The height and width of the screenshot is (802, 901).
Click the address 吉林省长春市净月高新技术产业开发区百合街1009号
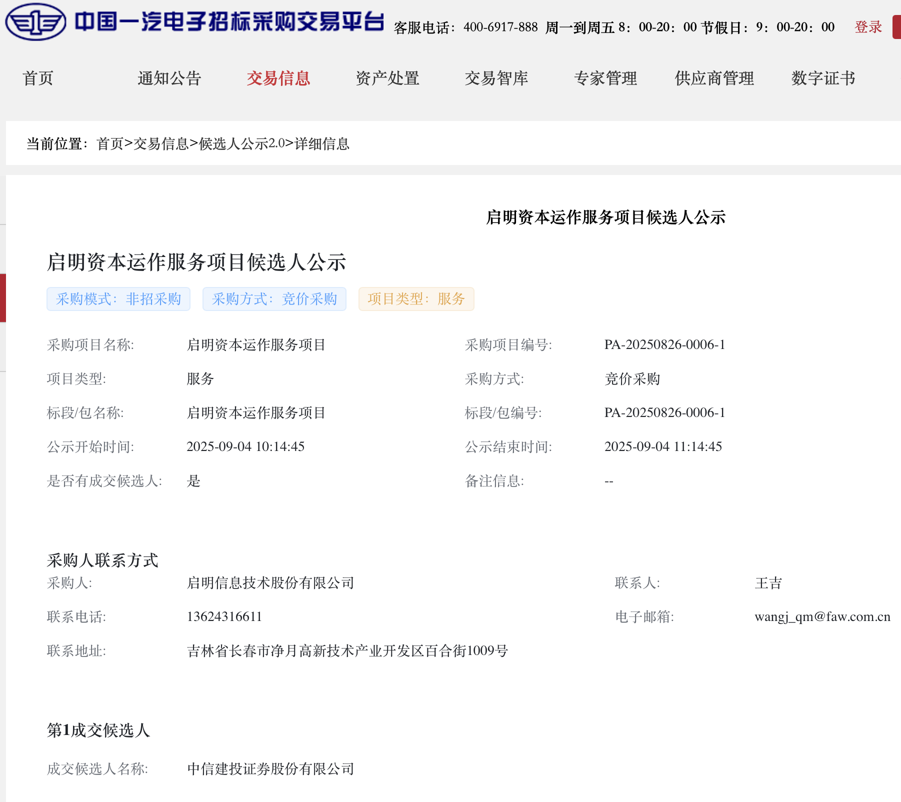347,651
